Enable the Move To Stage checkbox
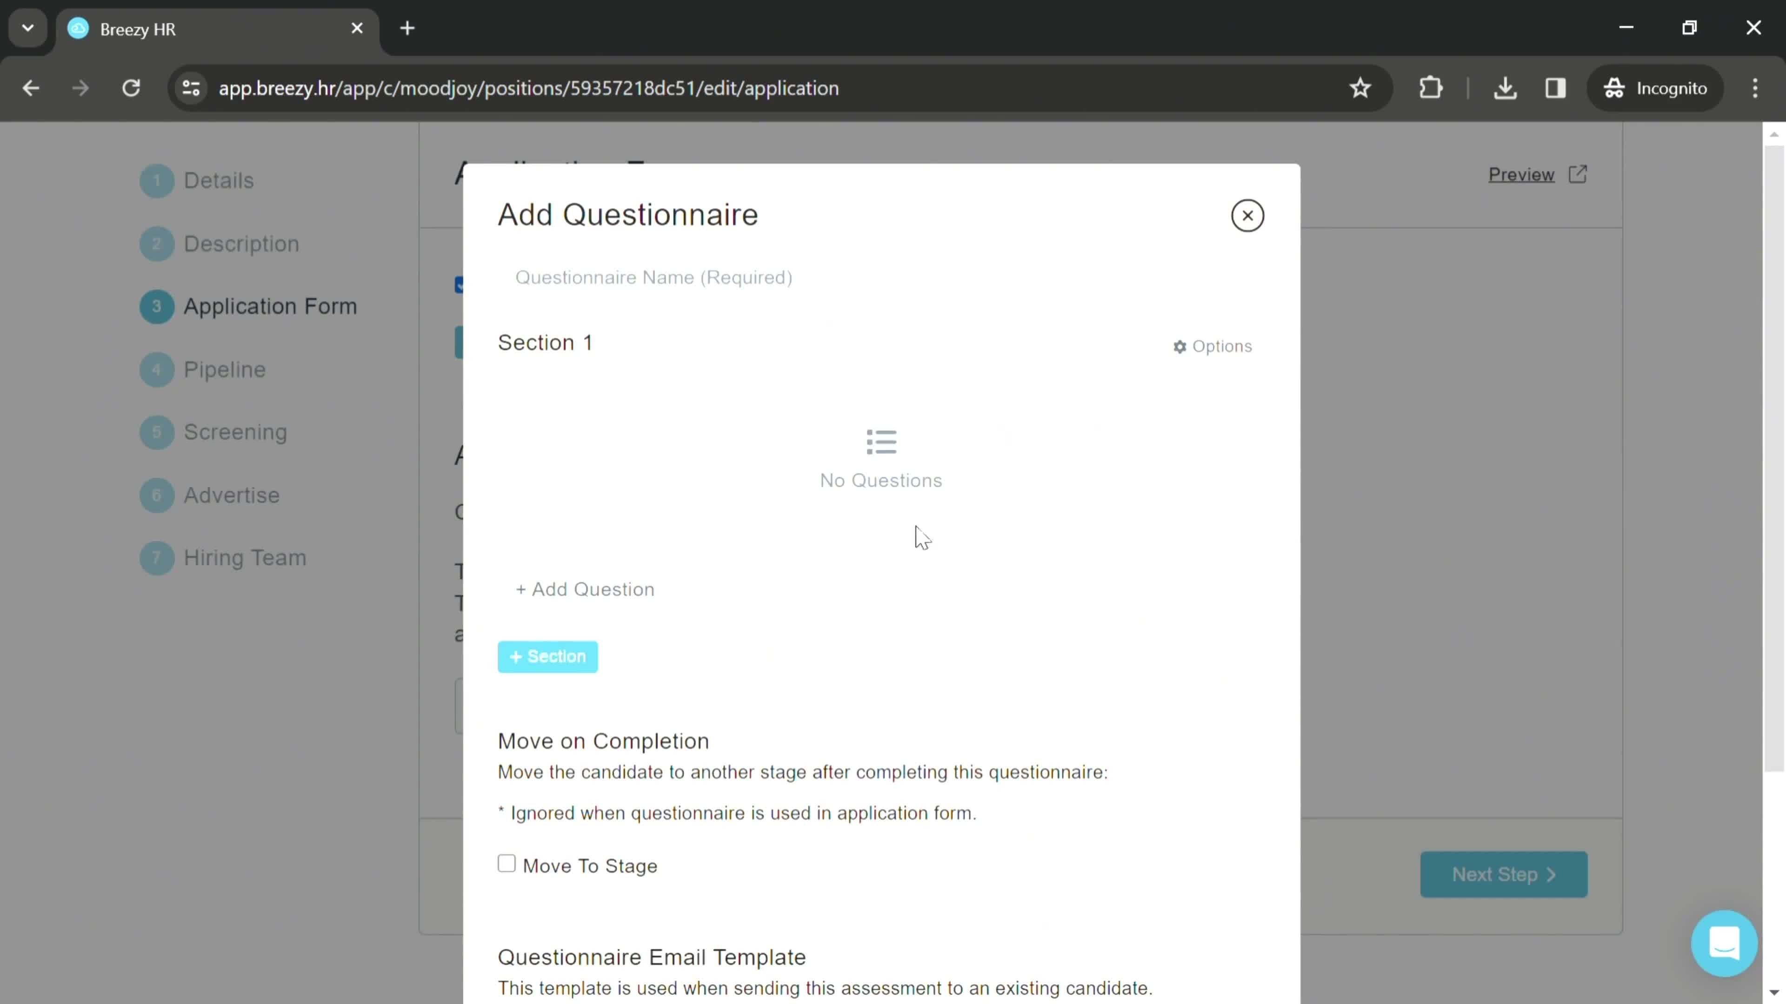1786x1004 pixels. [x=508, y=864]
